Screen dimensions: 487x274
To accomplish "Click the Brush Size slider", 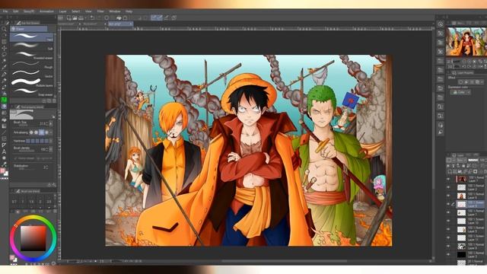I will (x=27, y=126).
